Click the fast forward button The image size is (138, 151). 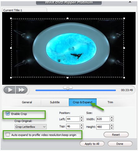click(21, 90)
